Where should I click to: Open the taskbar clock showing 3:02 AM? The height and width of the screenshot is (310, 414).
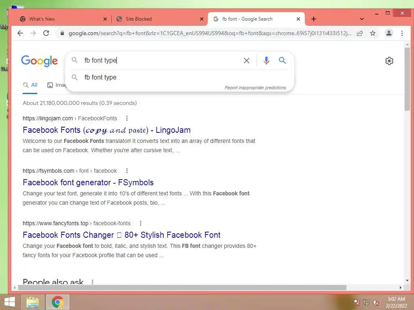[396, 302]
